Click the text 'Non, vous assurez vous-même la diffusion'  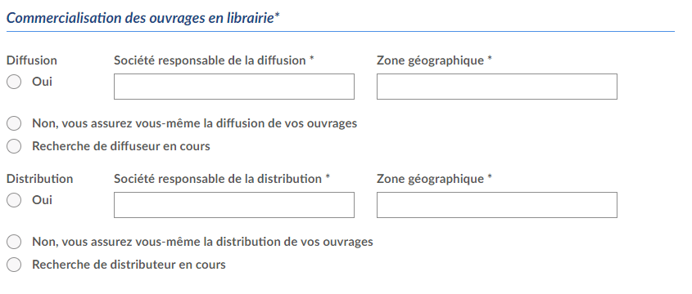coord(149,123)
